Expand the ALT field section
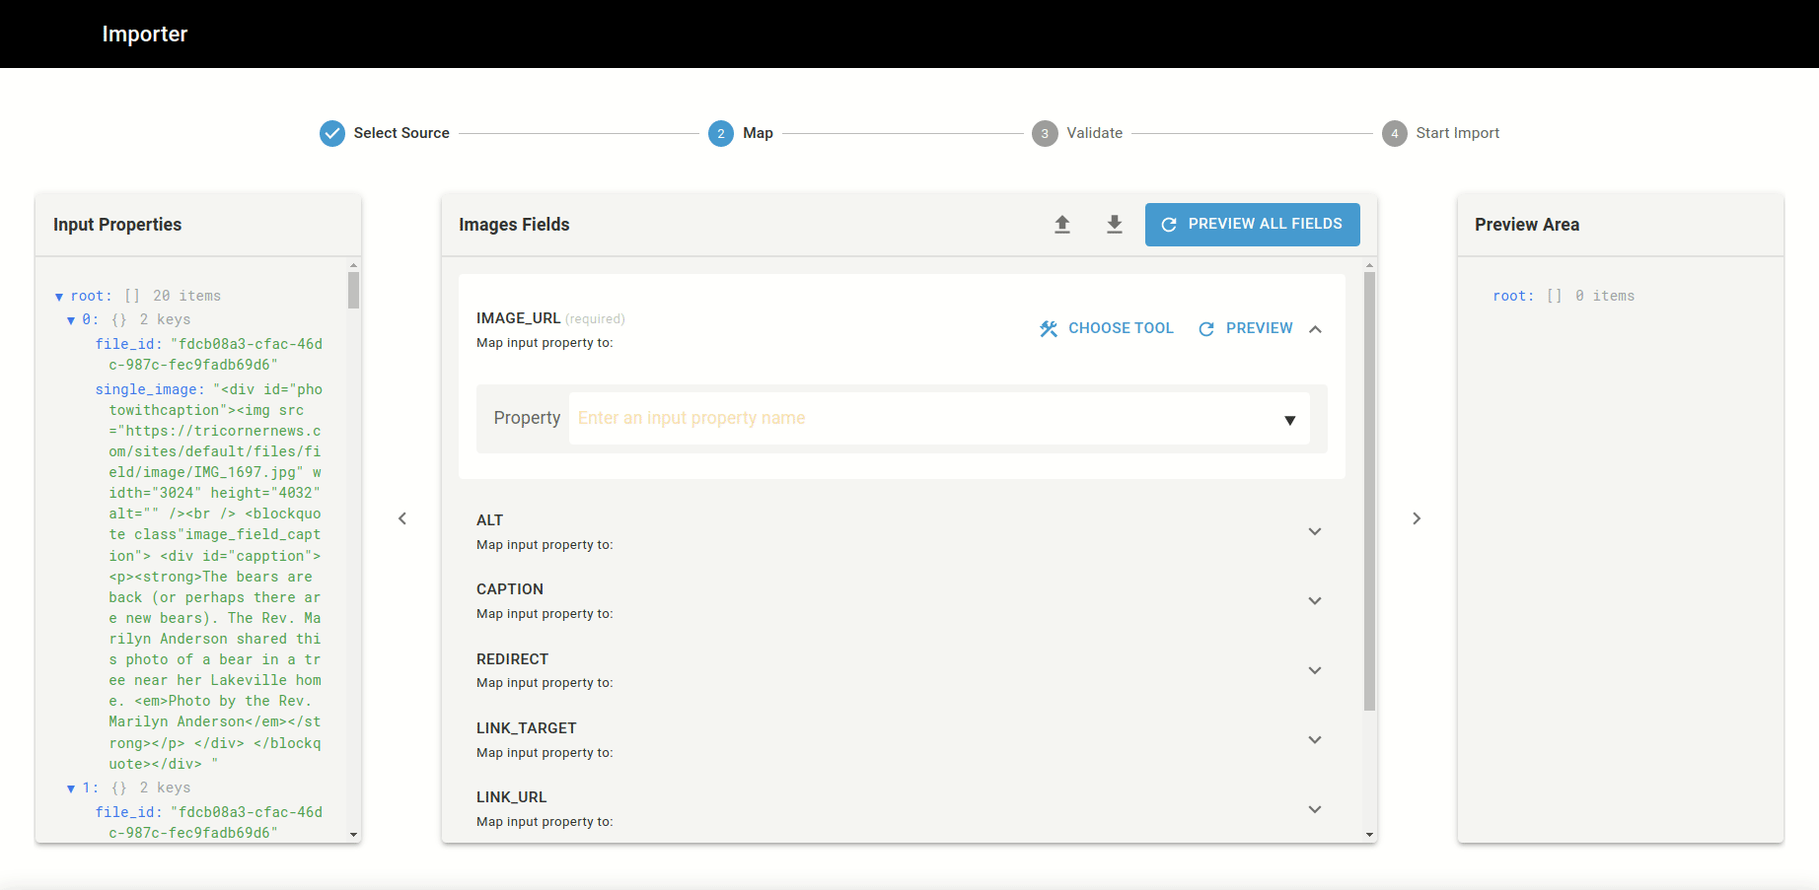 [1315, 531]
